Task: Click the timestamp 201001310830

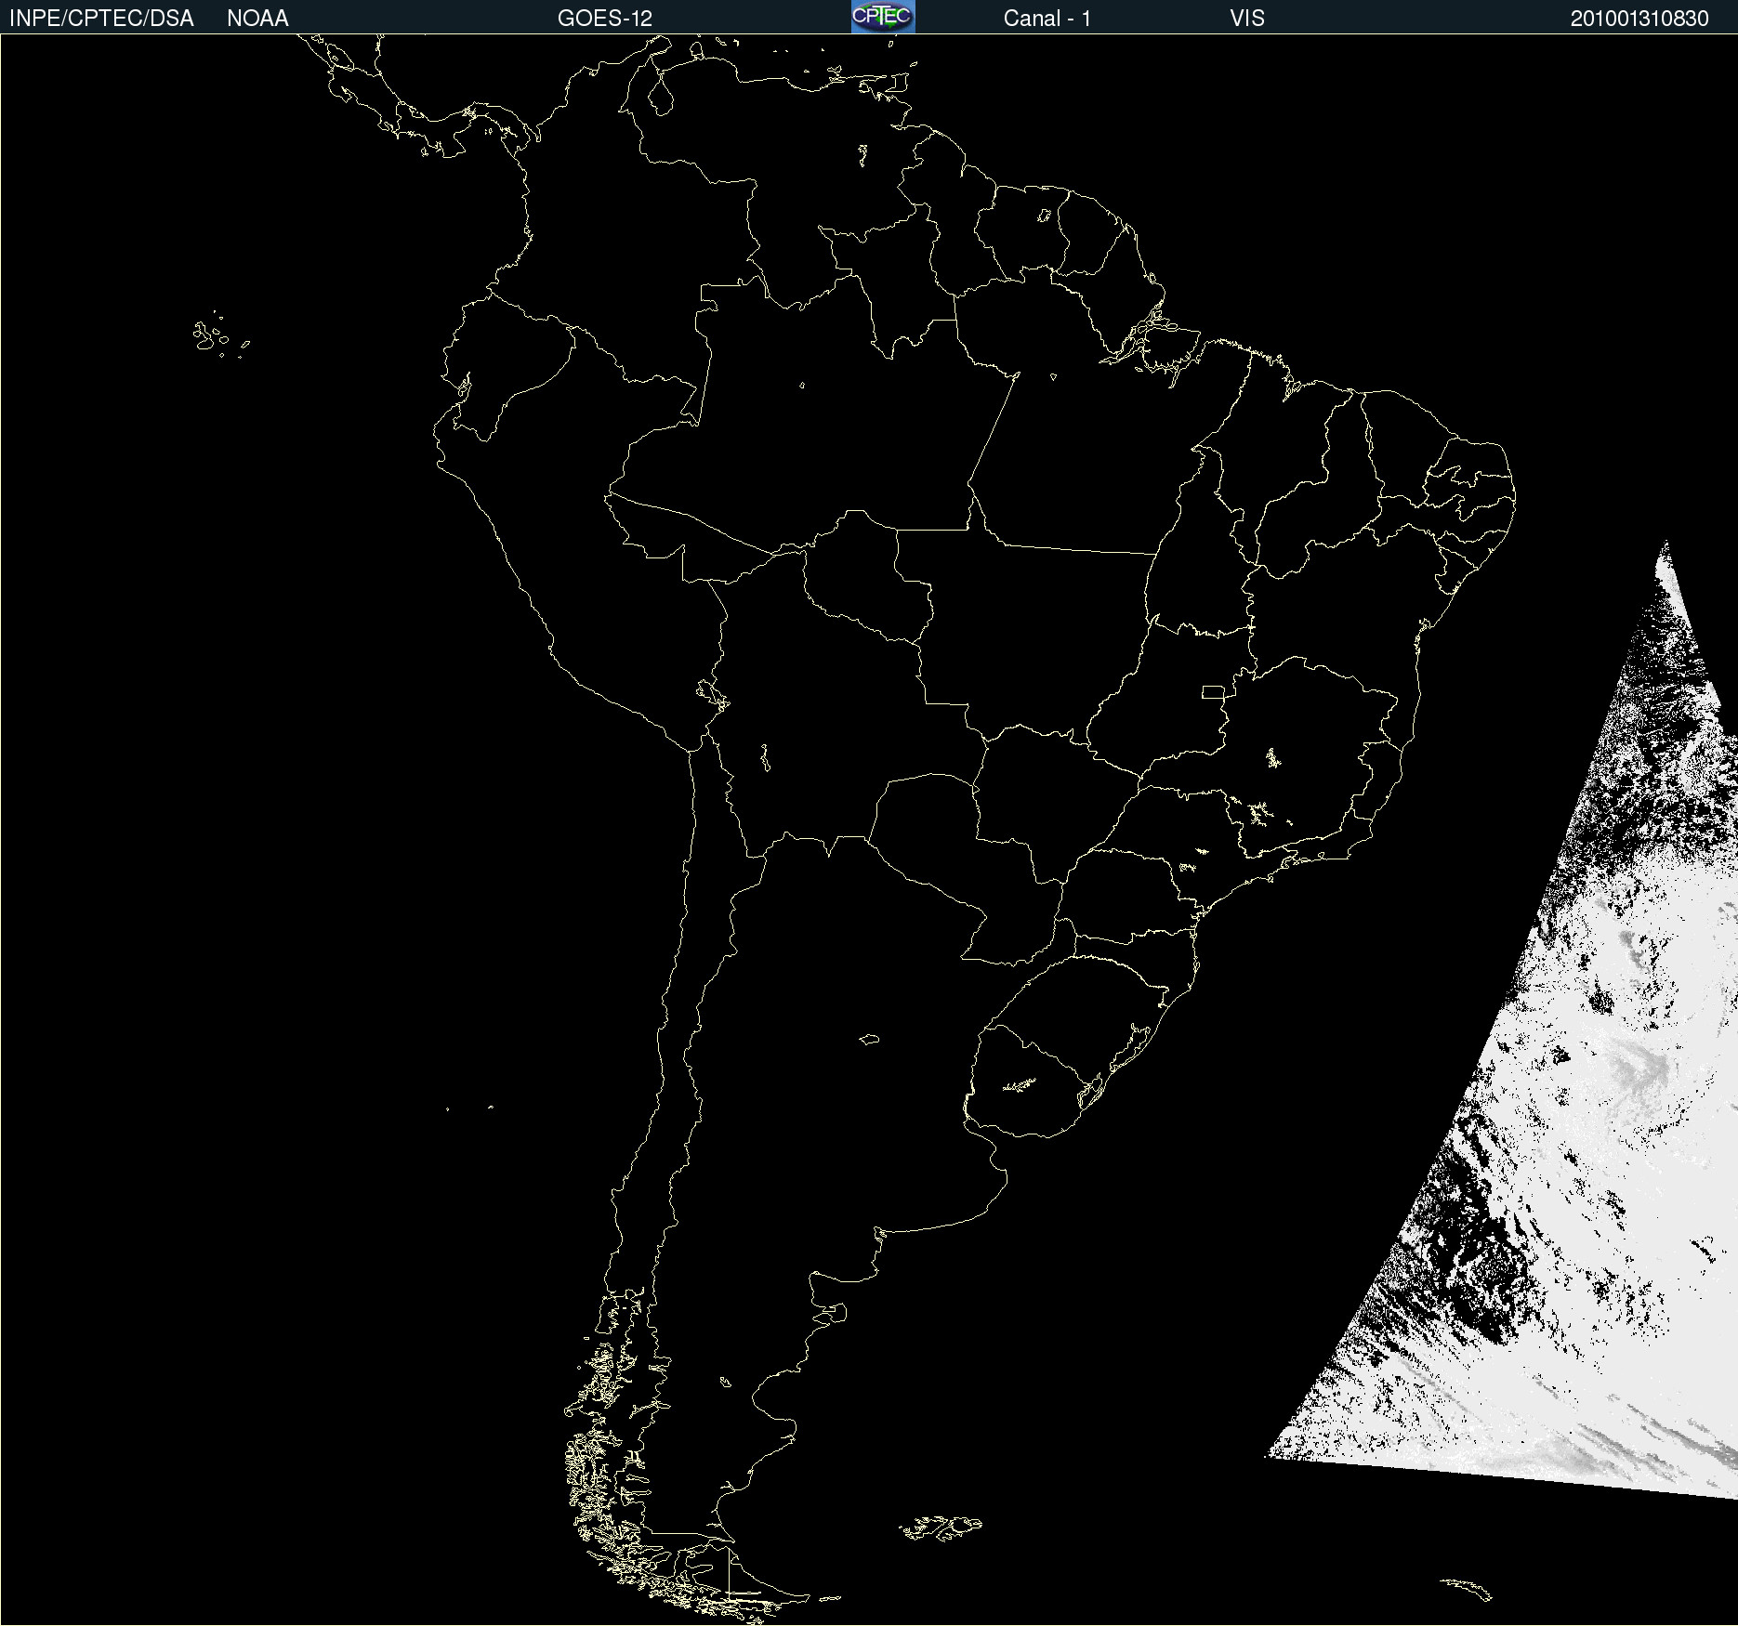Action: [x=1639, y=19]
